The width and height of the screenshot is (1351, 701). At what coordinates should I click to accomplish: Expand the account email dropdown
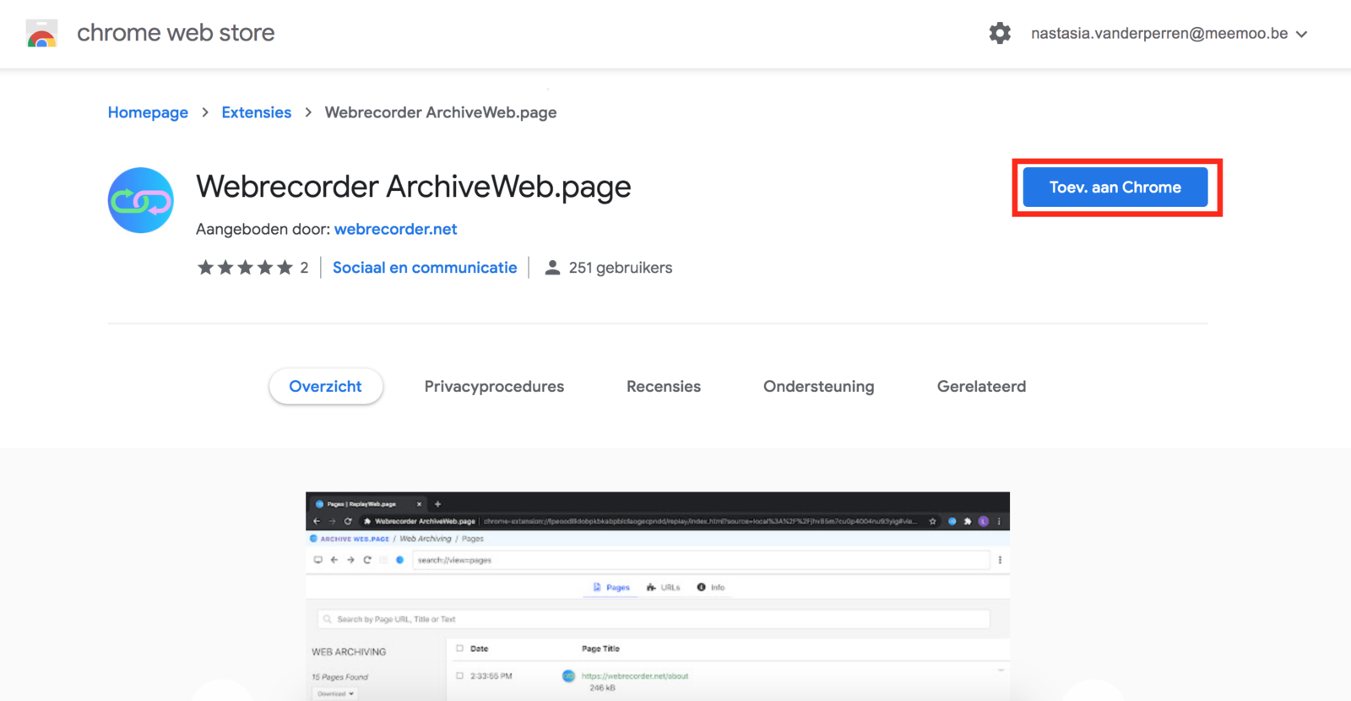(1302, 35)
